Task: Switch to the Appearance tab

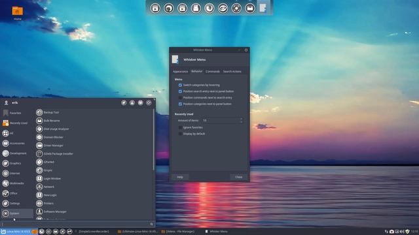Action: 181,71
